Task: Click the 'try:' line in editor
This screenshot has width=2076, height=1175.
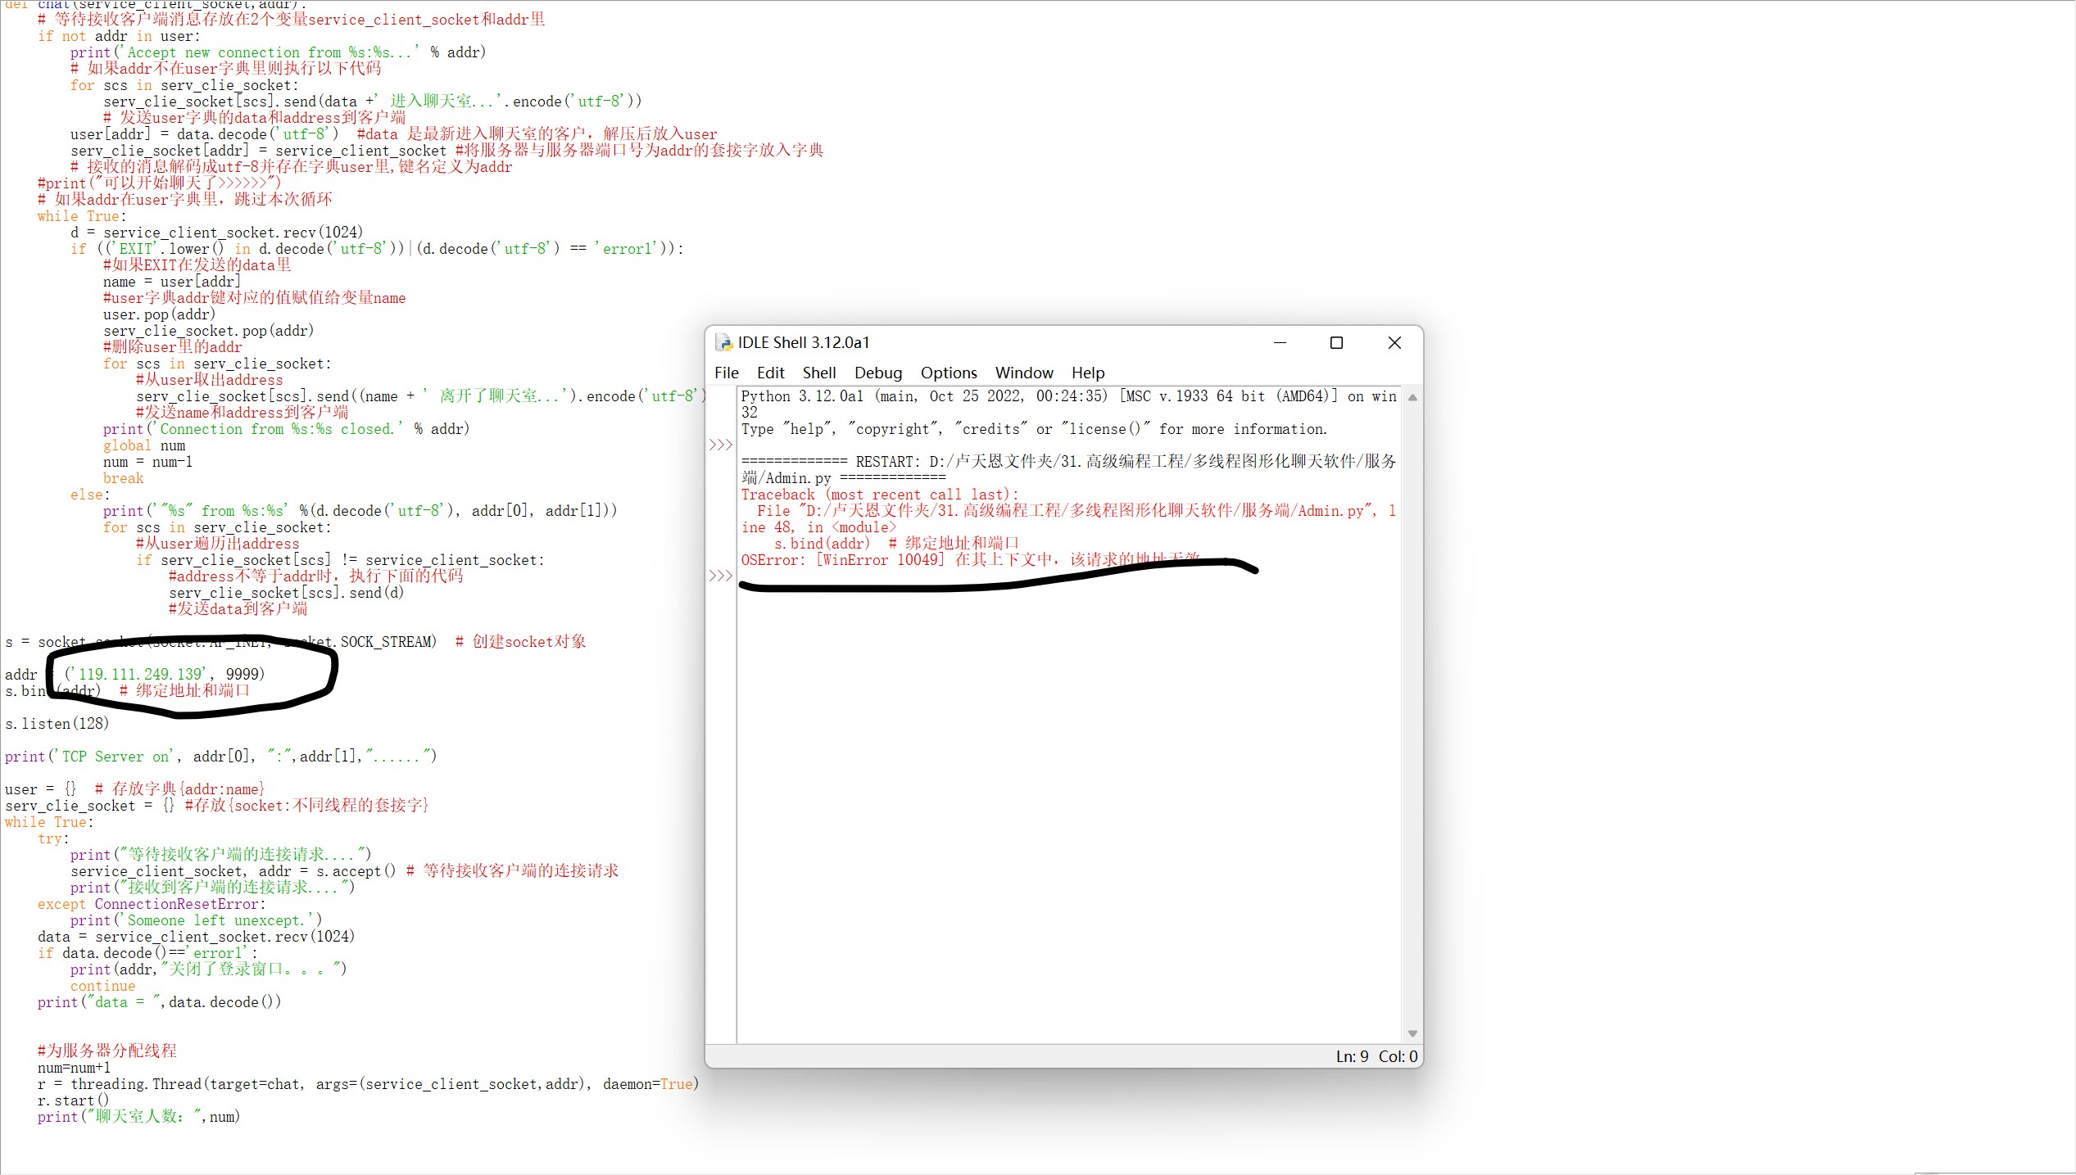Action: pos(53,838)
